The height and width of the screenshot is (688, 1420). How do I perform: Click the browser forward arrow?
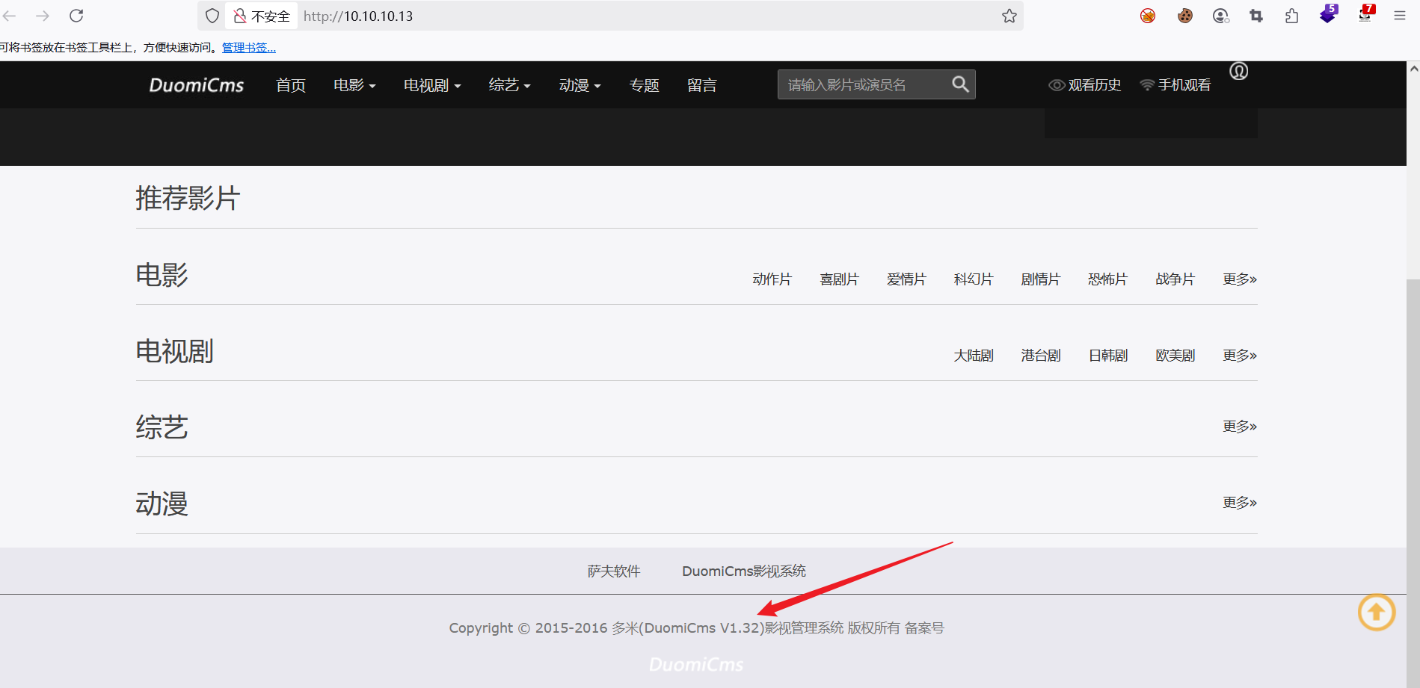(43, 16)
